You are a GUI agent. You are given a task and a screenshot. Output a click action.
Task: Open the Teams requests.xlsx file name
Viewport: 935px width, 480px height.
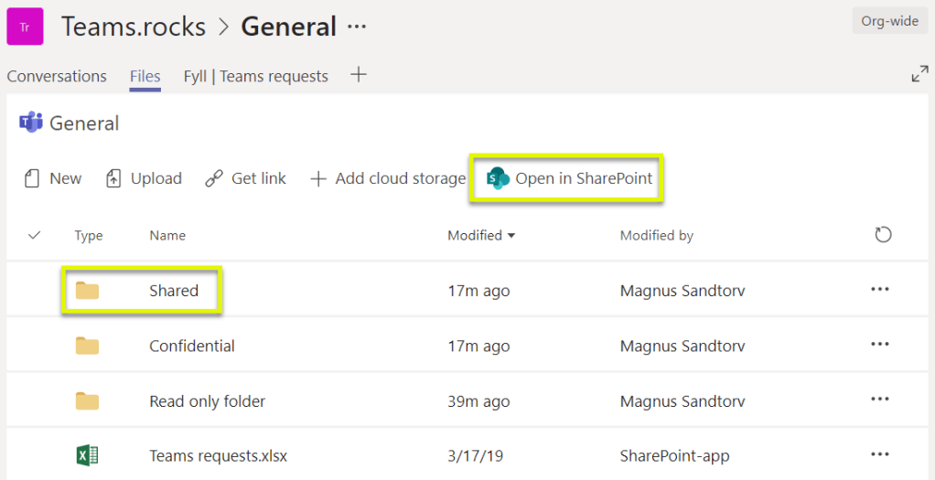click(x=218, y=455)
